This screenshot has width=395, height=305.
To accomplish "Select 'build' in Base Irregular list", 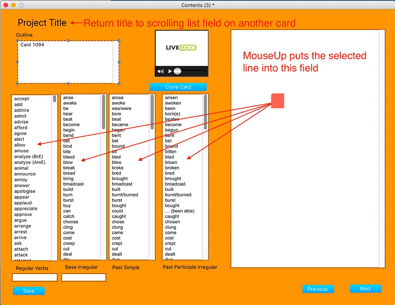I will (68, 189).
